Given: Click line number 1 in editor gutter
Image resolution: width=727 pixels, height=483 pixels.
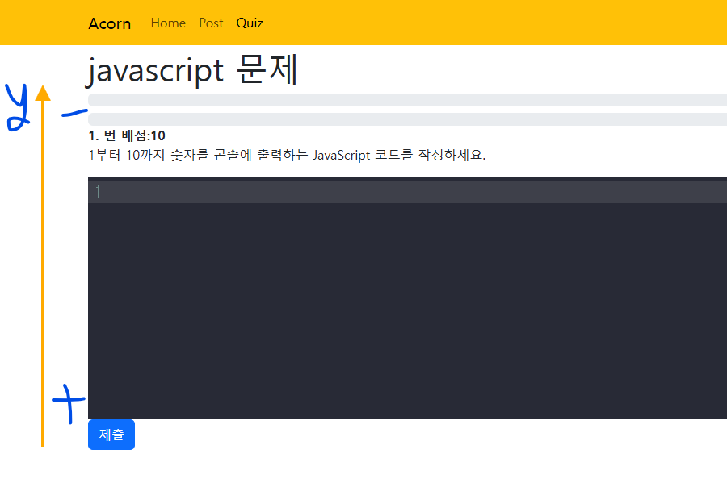Looking at the screenshot, I should (x=98, y=192).
